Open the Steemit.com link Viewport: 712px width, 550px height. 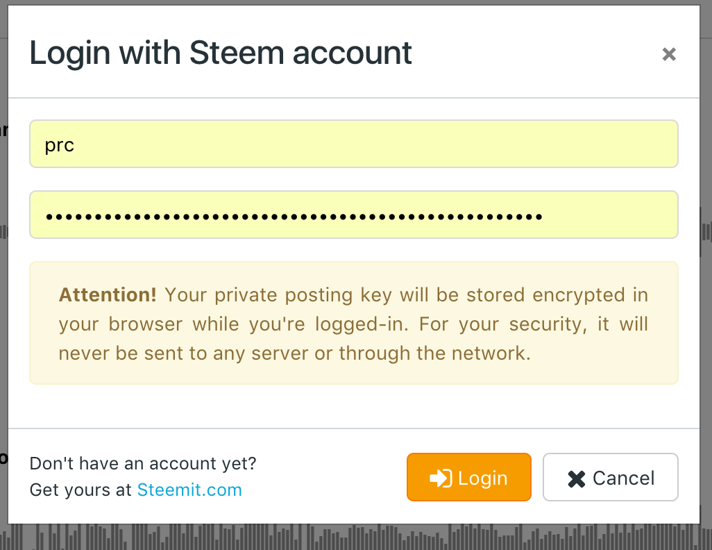[x=189, y=490]
